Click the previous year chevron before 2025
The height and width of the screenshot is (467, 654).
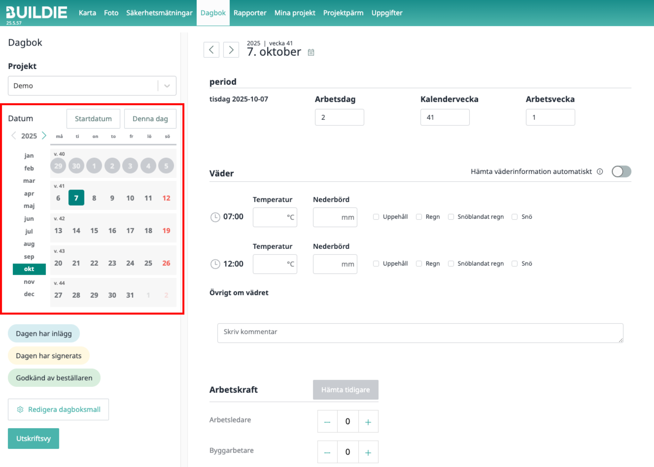click(x=14, y=136)
